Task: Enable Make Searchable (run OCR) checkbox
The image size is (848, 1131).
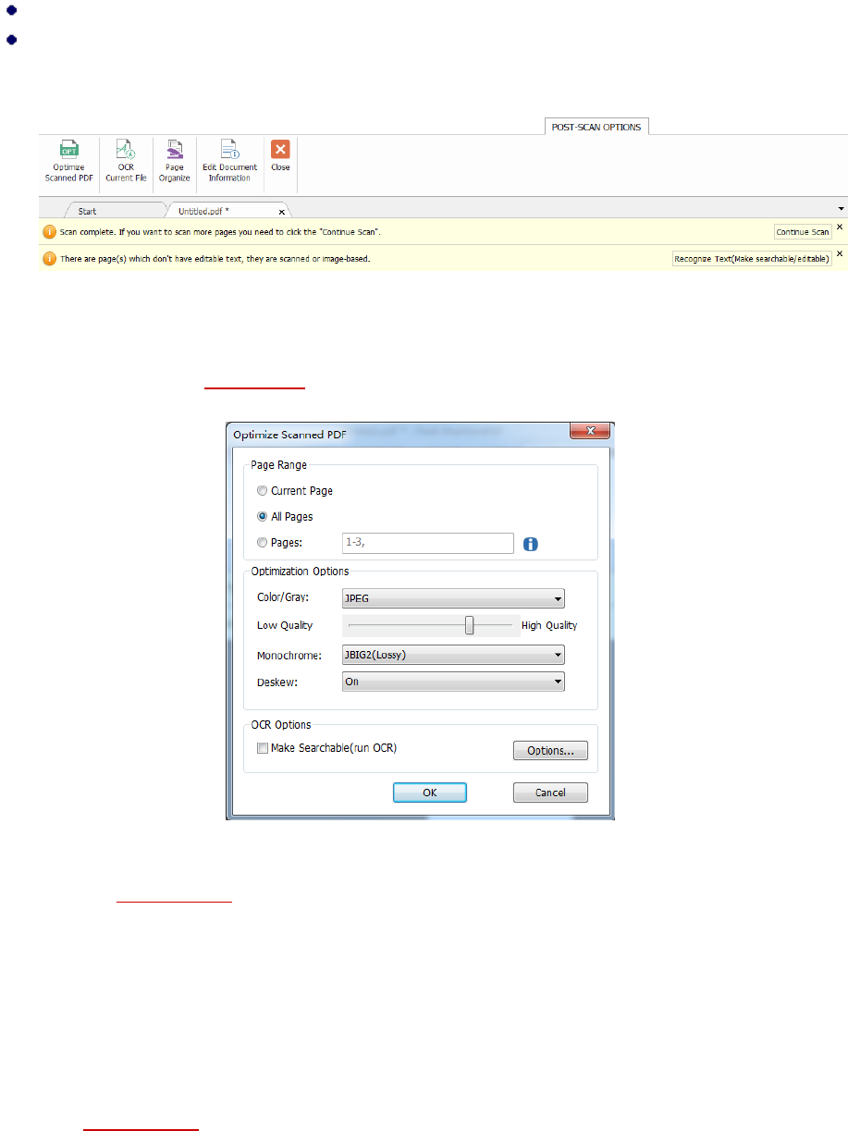Action: (263, 748)
